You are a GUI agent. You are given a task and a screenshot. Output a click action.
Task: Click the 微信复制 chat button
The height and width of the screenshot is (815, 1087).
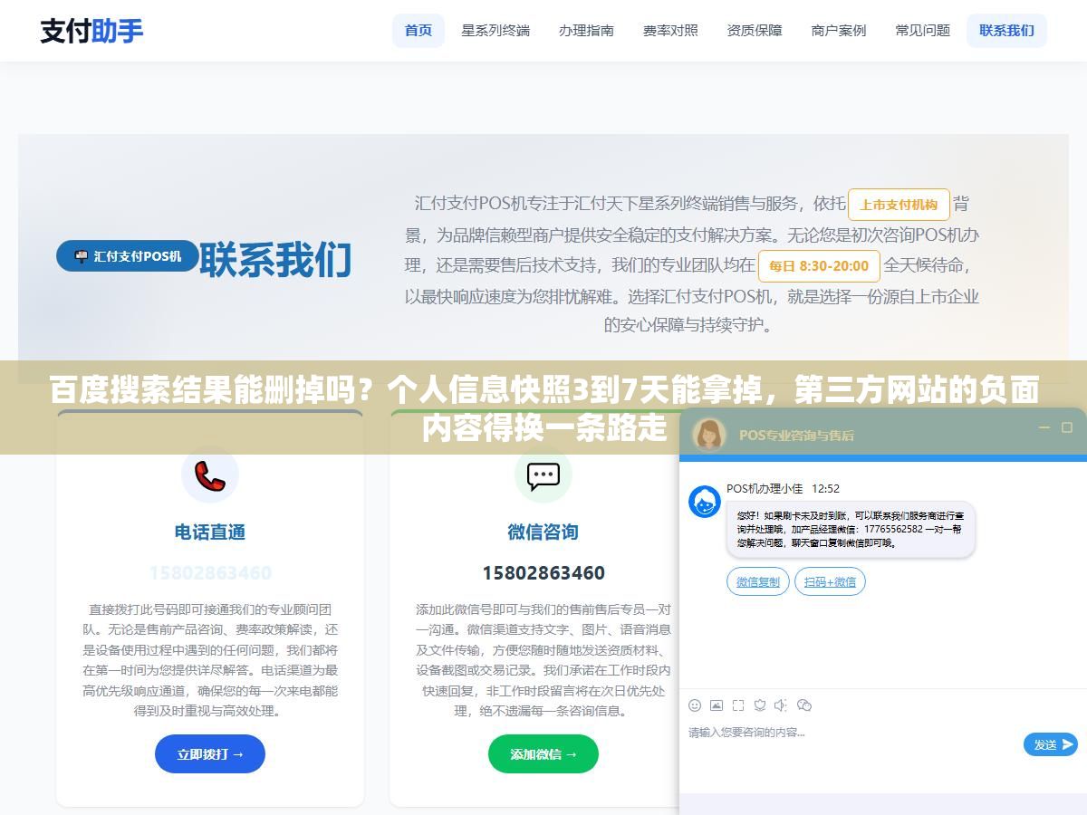[x=758, y=581]
